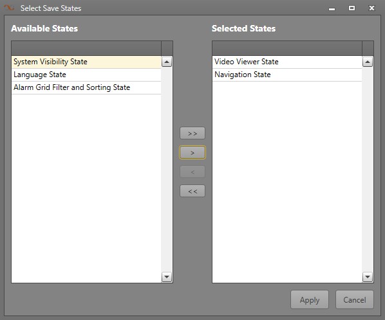Click the Available States column header
The width and height of the screenshot is (385, 320).
[x=86, y=48]
